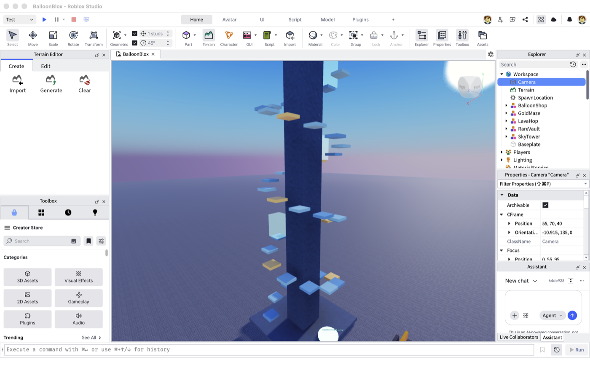Toggle the studs move-snapping checkbox

(x=135, y=34)
